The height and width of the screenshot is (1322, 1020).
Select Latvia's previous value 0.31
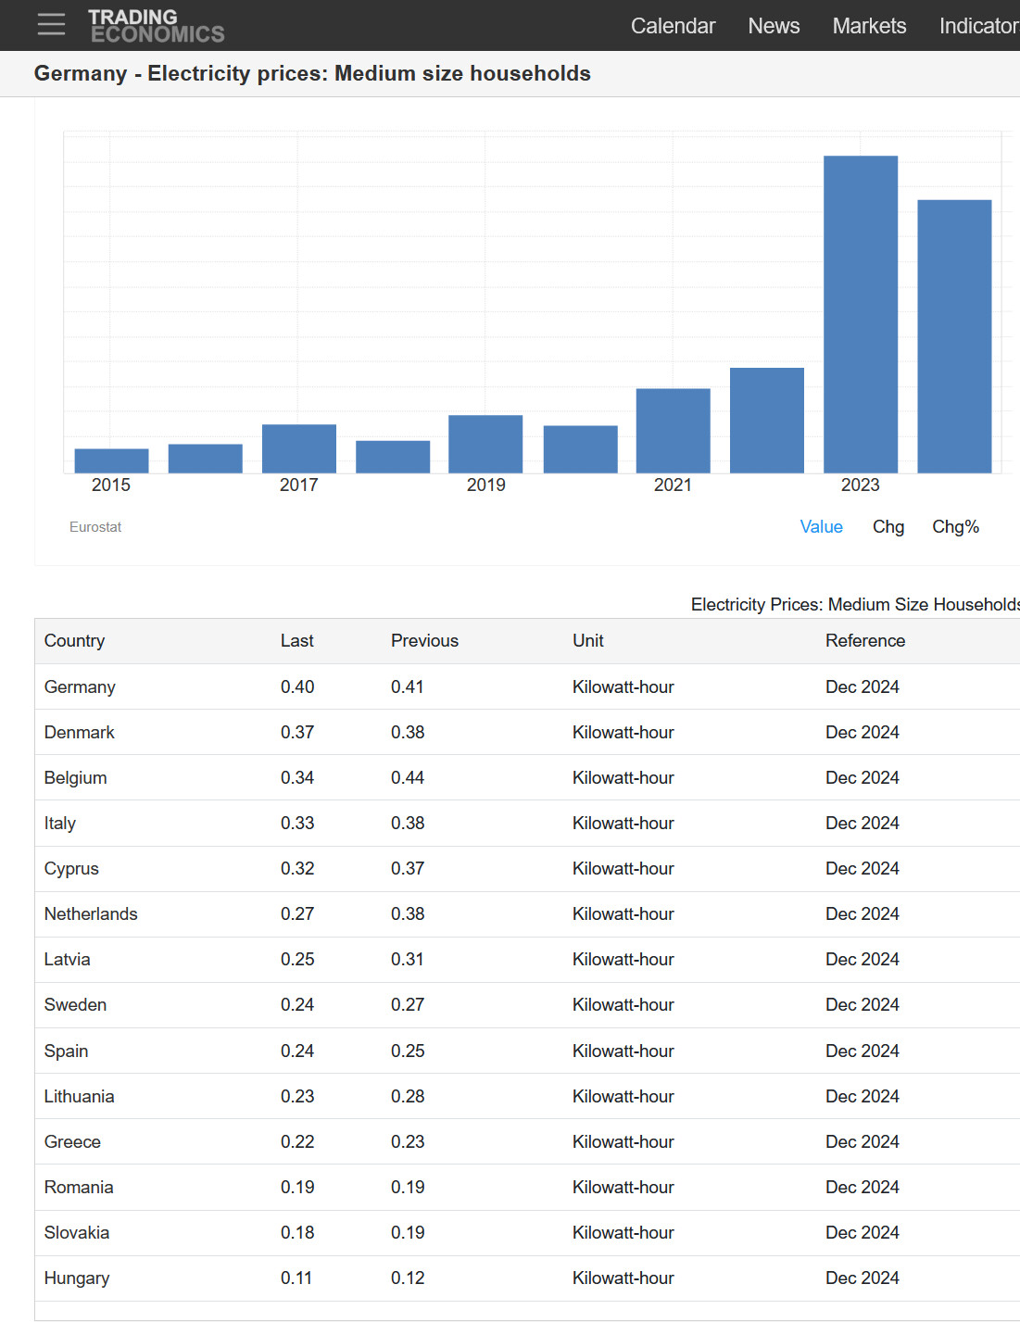coord(408,959)
